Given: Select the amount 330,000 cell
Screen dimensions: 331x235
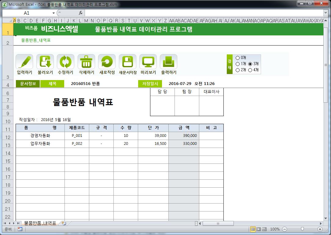Looking at the screenshot, I should (184, 144).
